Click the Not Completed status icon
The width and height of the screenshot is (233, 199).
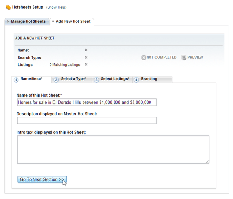(x=144, y=57)
